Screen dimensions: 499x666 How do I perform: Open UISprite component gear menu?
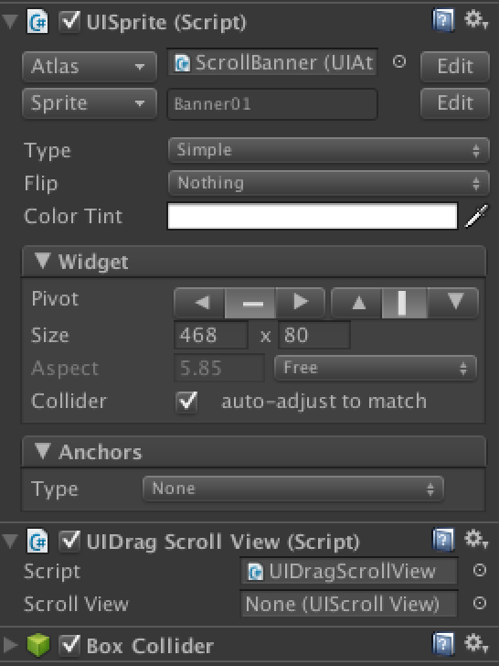[475, 20]
